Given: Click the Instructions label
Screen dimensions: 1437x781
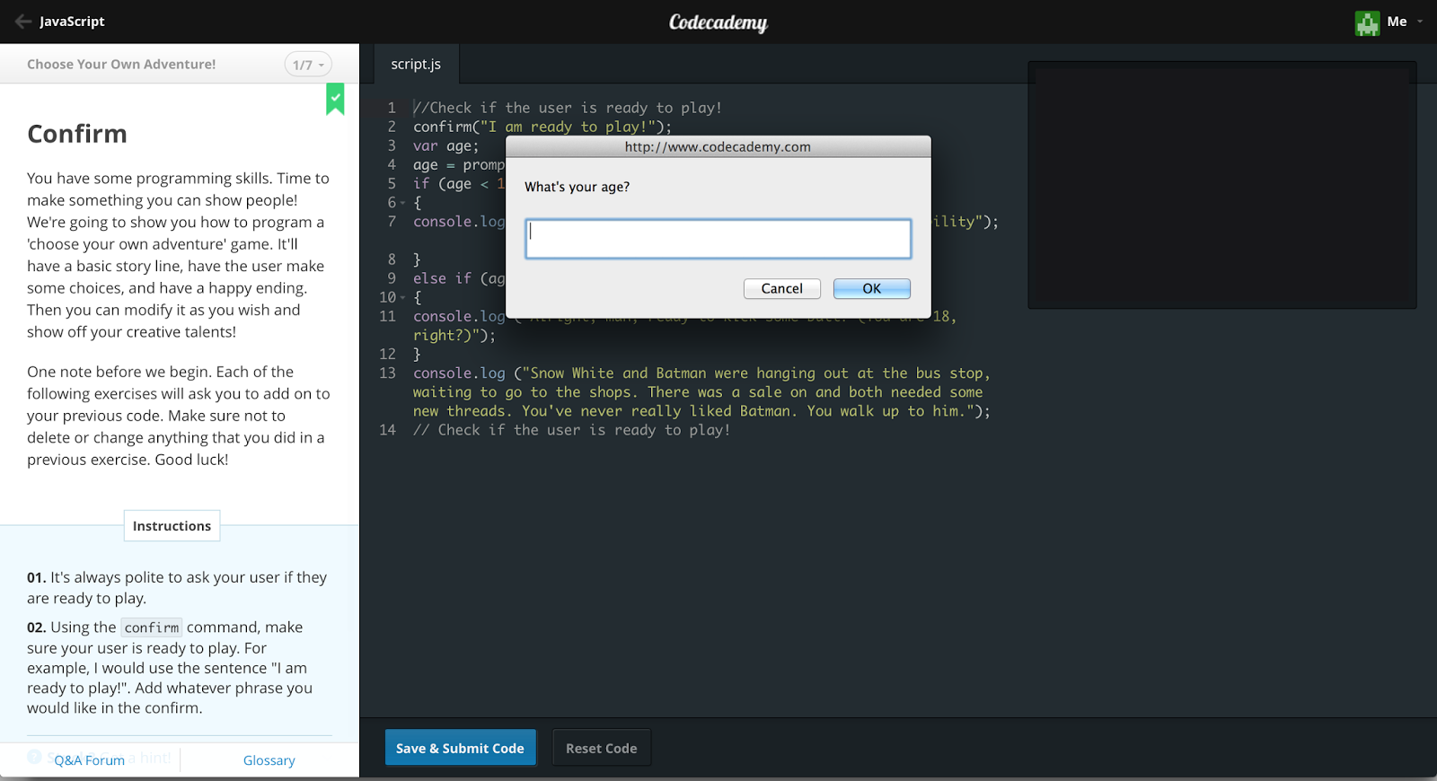Looking at the screenshot, I should (172, 526).
